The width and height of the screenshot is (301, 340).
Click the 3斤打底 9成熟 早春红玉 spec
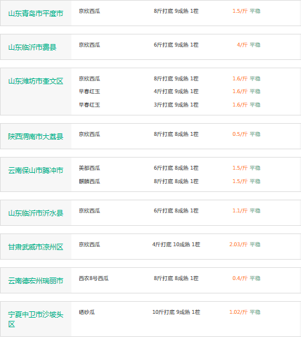point(176,105)
